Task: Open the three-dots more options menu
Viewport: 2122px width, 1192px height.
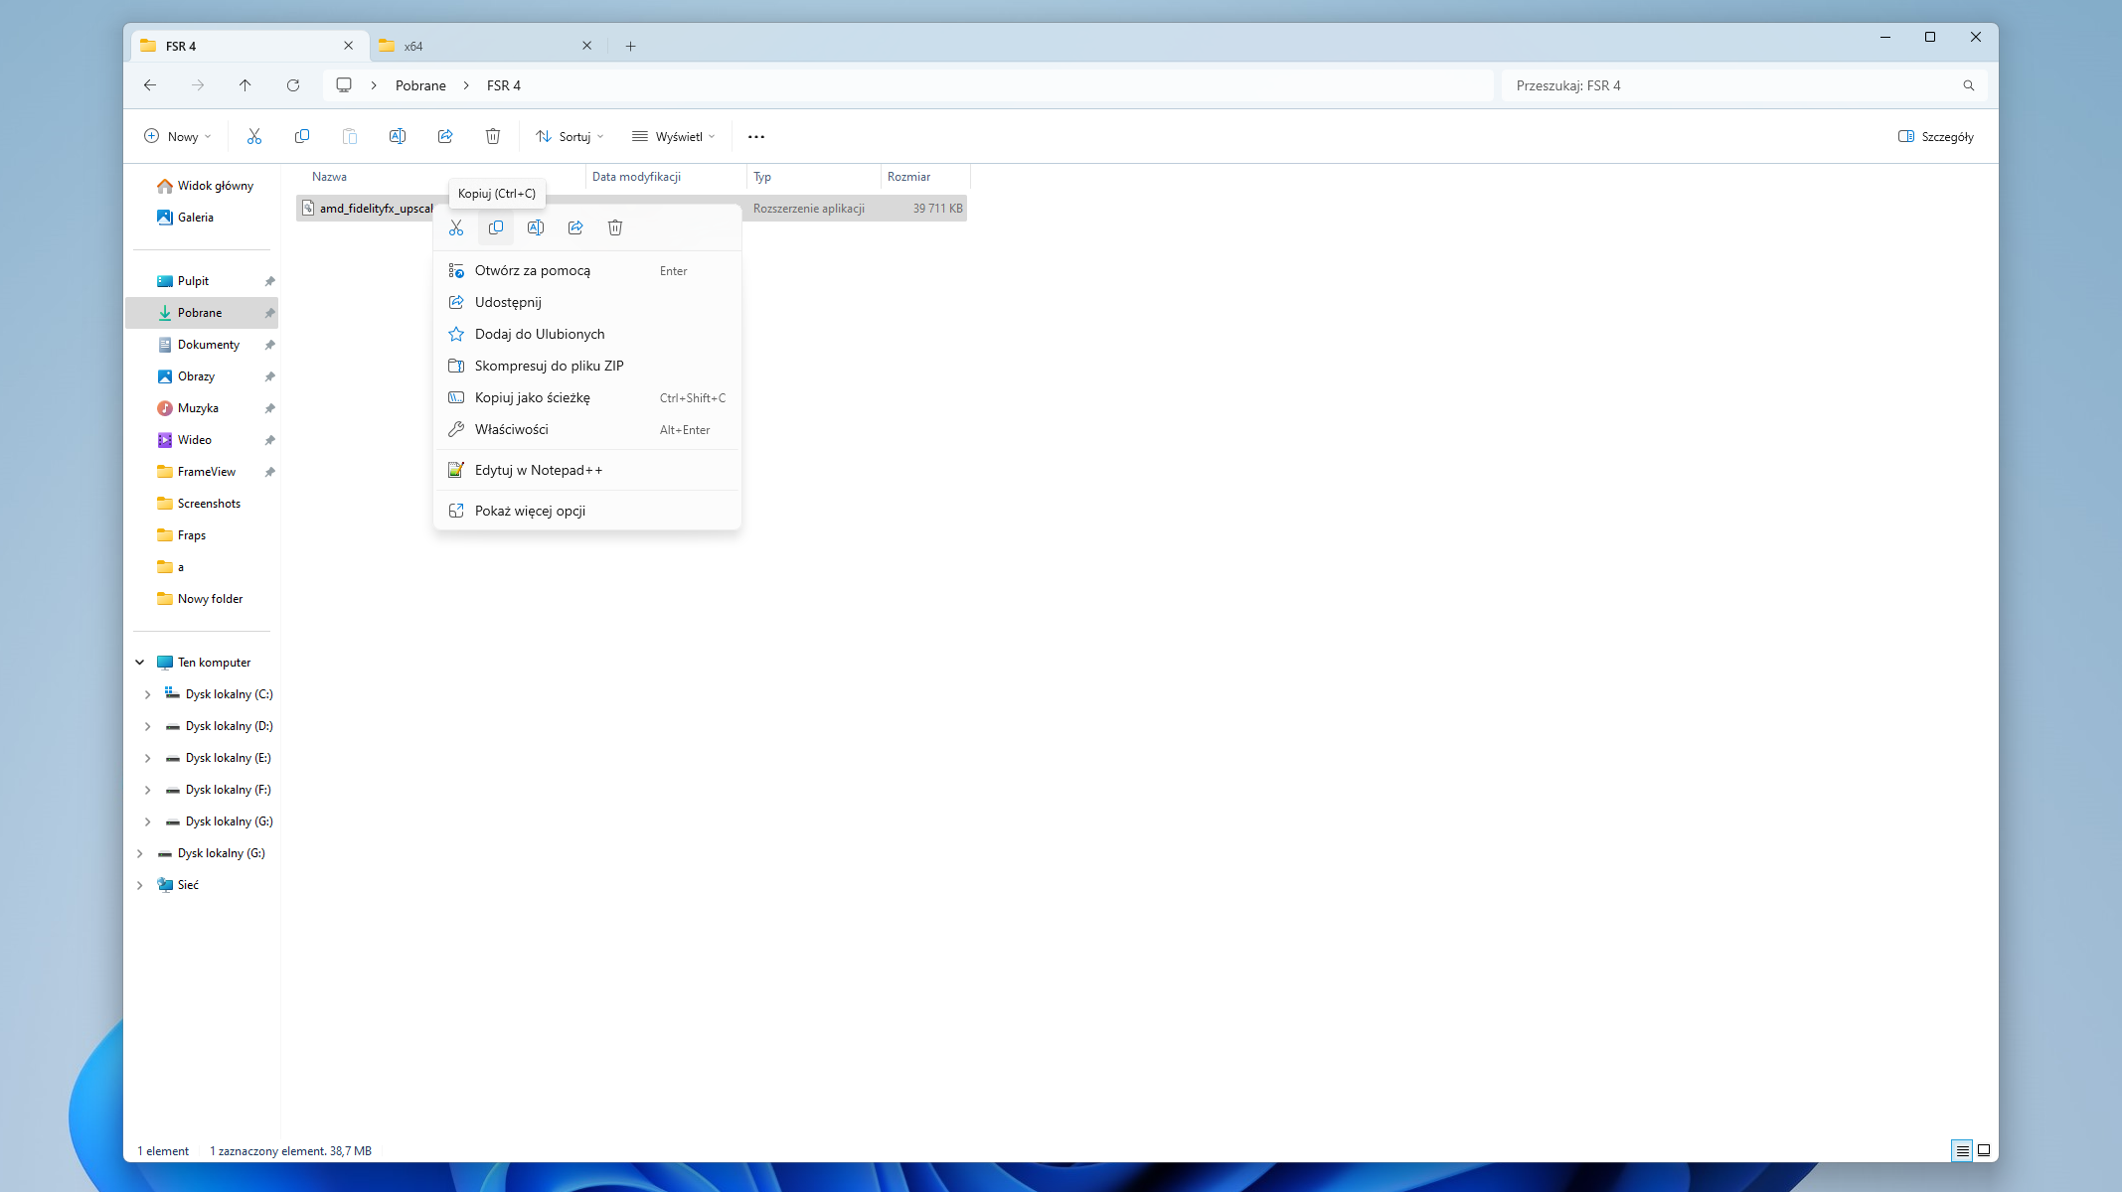Action: (x=756, y=136)
